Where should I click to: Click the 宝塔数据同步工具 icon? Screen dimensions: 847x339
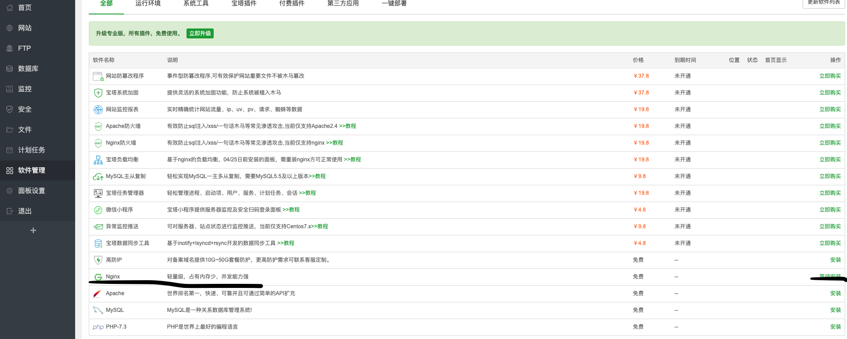click(x=98, y=243)
